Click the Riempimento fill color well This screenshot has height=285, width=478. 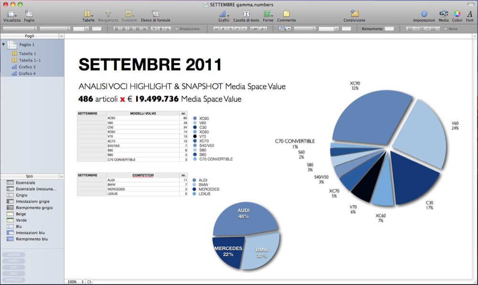pyautogui.click(x=389, y=29)
